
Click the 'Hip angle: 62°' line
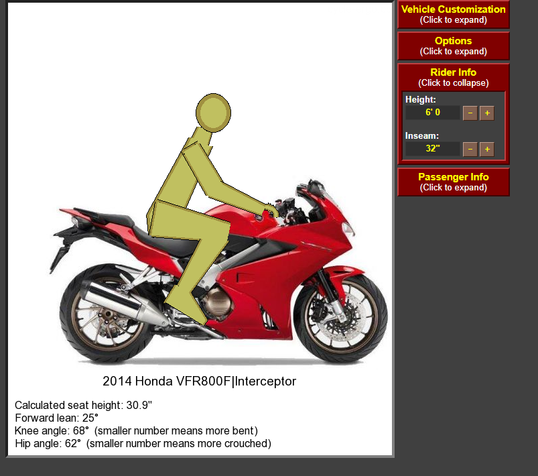(143, 443)
